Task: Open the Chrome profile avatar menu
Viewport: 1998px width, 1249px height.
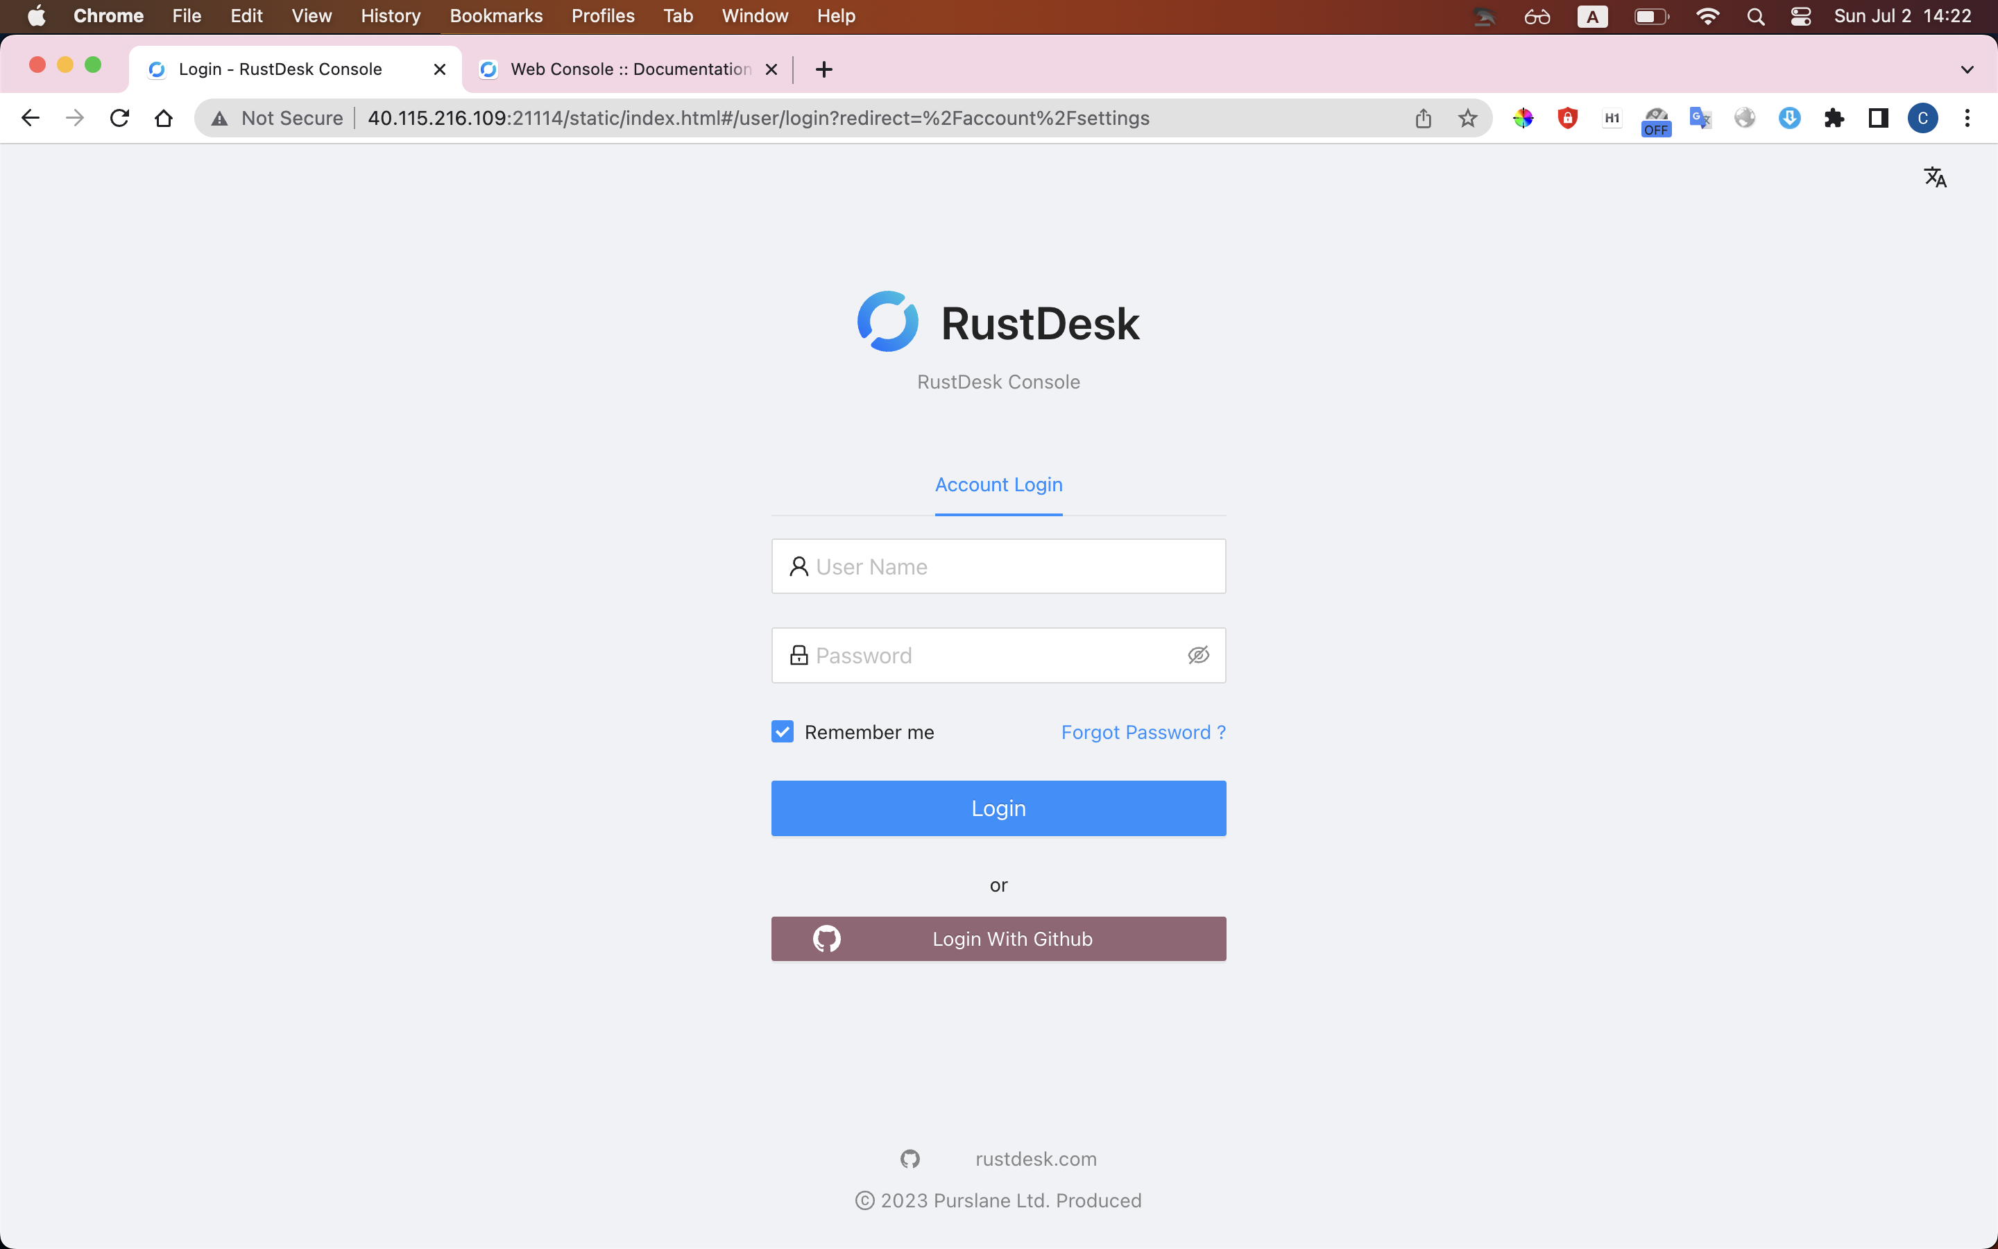Action: coord(1922,118)
